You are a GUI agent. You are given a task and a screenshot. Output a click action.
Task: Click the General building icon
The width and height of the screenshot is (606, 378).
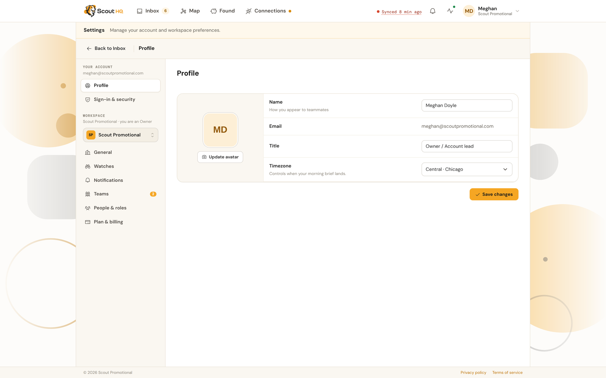87,152
